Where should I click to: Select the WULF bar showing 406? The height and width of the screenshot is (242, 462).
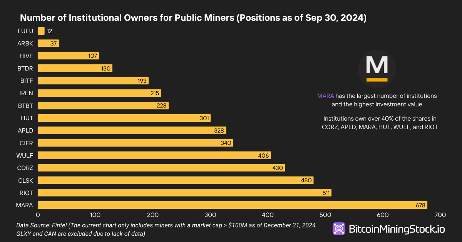[x=154, y=155]
